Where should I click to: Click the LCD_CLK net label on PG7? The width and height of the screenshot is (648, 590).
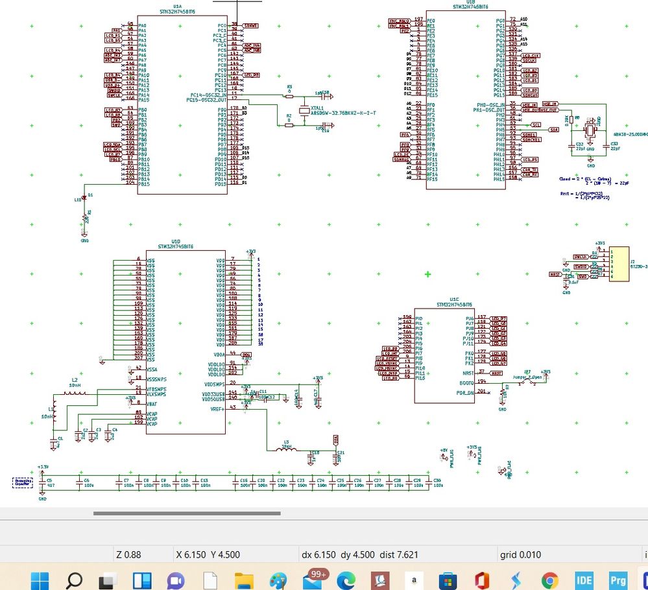click(x=531, y=56)
